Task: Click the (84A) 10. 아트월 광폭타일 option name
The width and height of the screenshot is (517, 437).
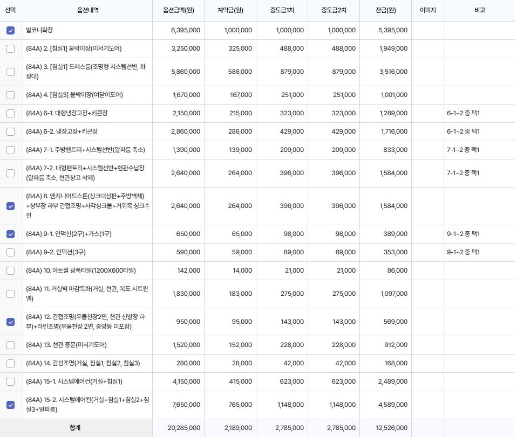Action: 81,270
